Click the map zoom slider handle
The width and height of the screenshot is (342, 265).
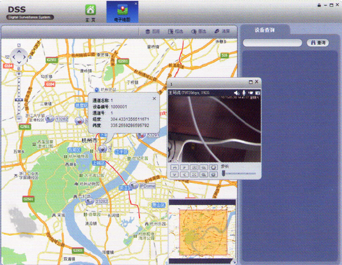coord(19,100)
